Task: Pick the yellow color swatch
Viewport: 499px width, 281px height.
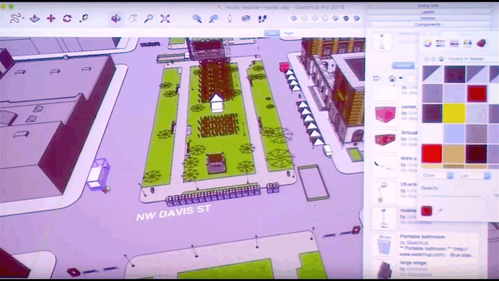Action: point(454,113)
